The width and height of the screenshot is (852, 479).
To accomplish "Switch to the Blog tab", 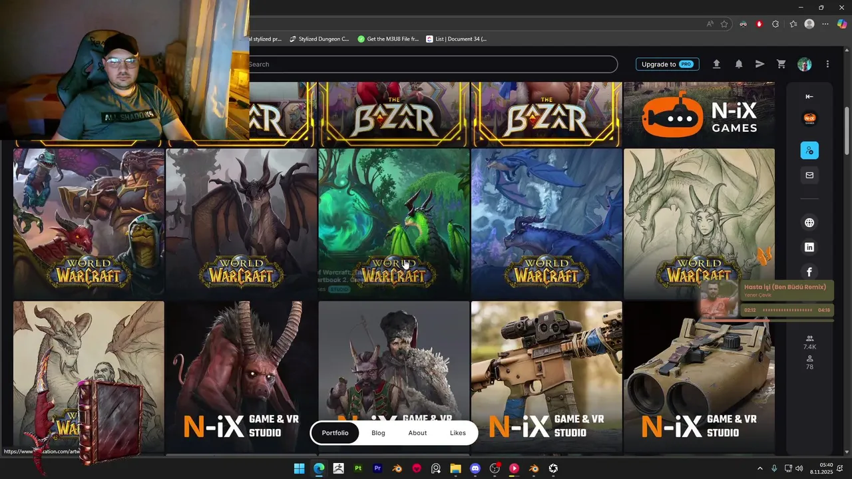I will point(378,432).
